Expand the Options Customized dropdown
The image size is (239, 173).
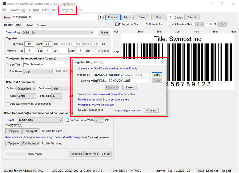click(x=26, y=88)
